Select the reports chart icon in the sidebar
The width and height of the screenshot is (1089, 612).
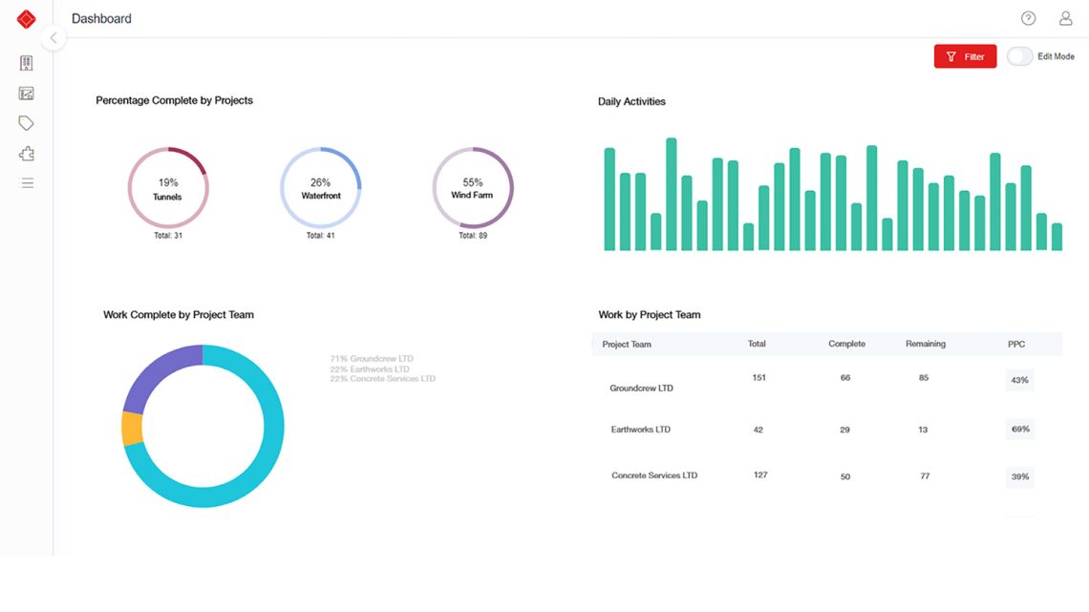26,93
